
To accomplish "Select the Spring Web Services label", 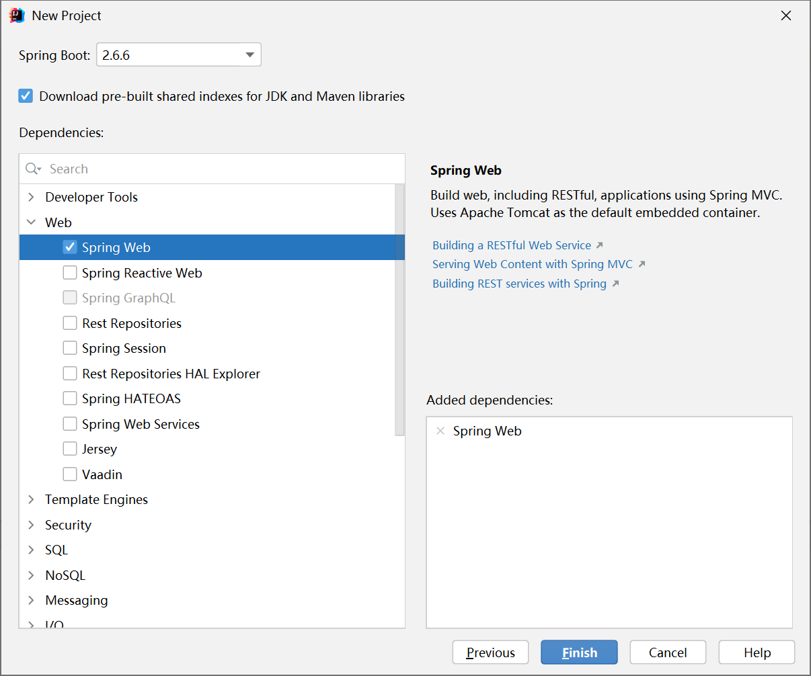I will (141, 424).
